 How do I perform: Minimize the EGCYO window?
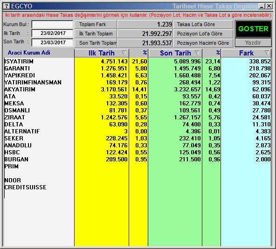(262, 7)
